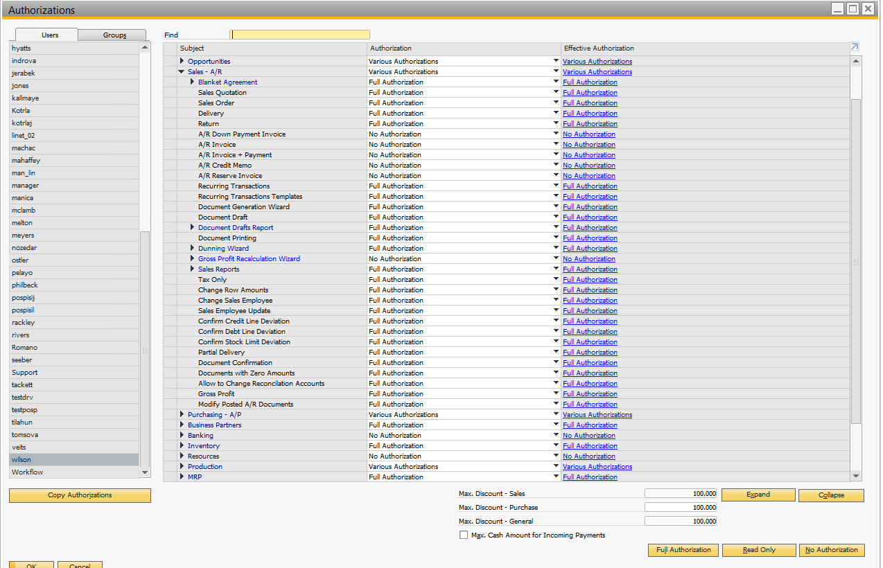Click the Copy Authorizations button
This screenshot has height=568, width=883.
point(80,495)
